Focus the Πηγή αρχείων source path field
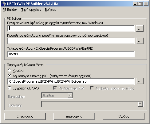 coord(71,28)
